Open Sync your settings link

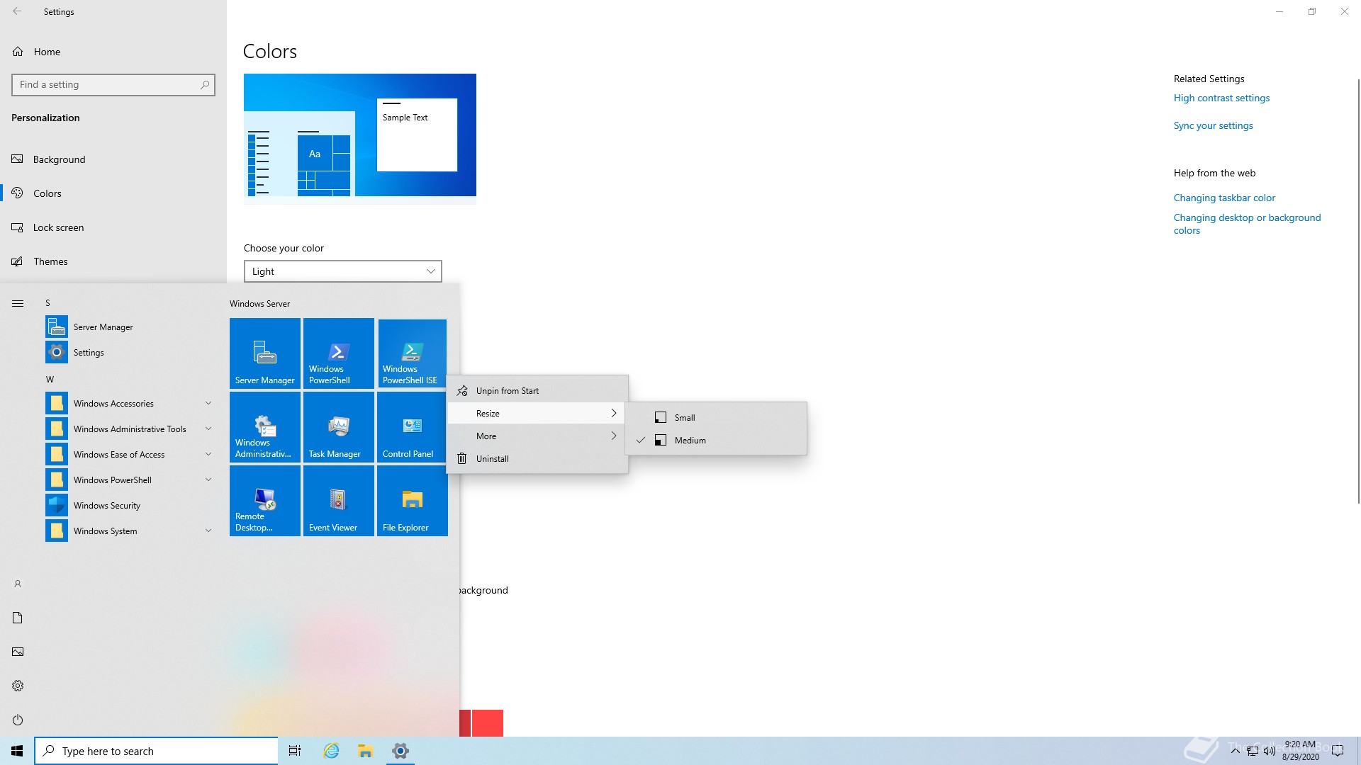[x=1213, y=125]
